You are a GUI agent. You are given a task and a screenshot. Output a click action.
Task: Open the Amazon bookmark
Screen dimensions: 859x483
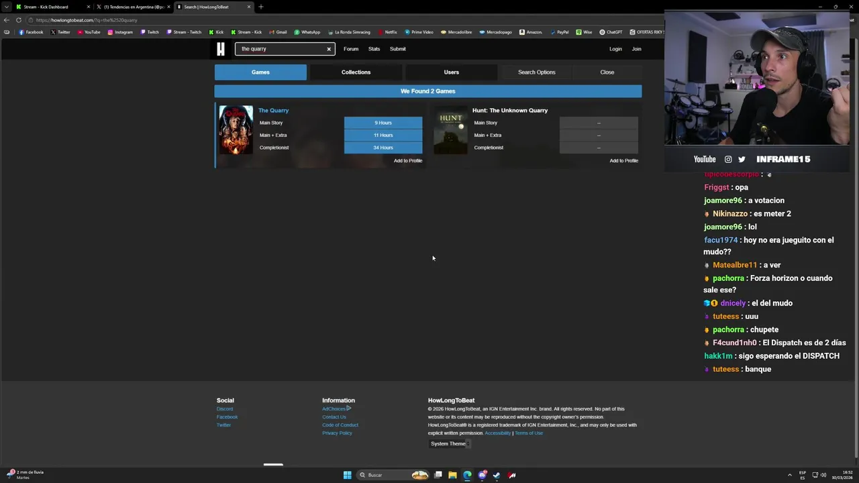(x=531, y=32)
